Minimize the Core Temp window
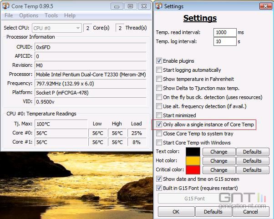274x219 pixels. pos(117,6)
